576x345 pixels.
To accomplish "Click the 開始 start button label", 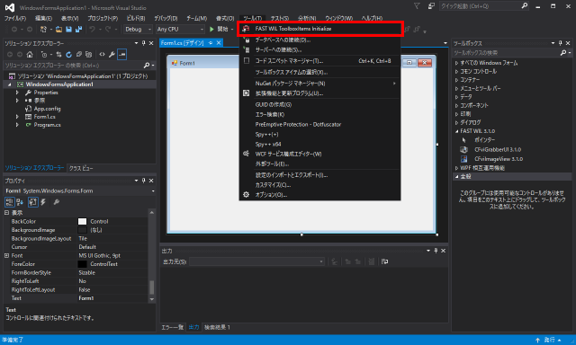I will coord(222,29).
